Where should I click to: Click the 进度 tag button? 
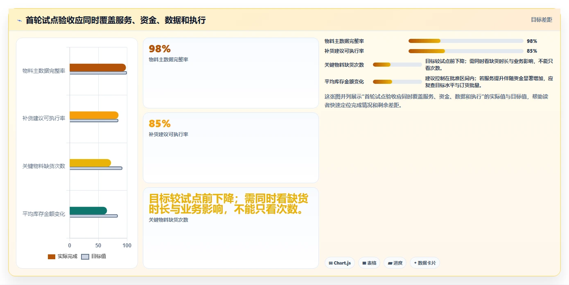pyautogui.click(x=395, y=263)
